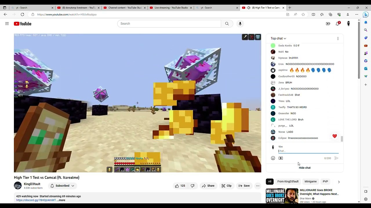Open Bing Copilot sidebar button
This screenshot has width=371, height=208.
(x=366, y=14)
